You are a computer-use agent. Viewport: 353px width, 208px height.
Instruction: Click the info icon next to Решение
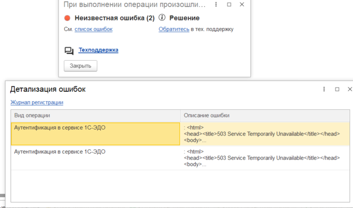click(x=162, y=17)
